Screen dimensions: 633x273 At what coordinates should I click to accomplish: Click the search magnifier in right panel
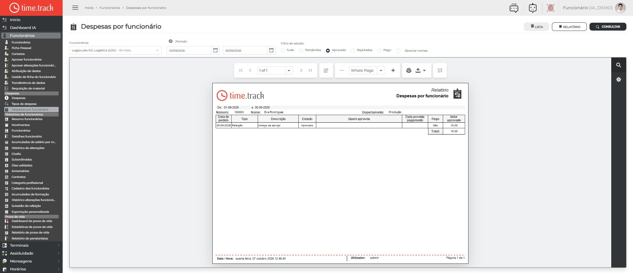(618, 65)
